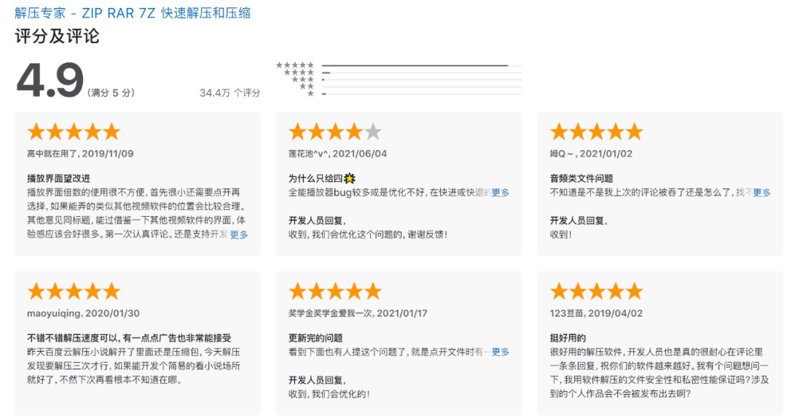Click the star rating on maoyuiqing review

tap(73, 291)
